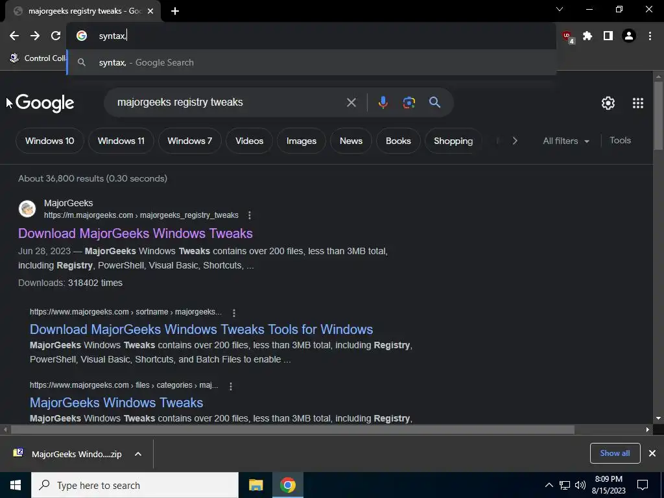The image size is (664, 498).
Task: Show all downloads
Action: (615, 453)
